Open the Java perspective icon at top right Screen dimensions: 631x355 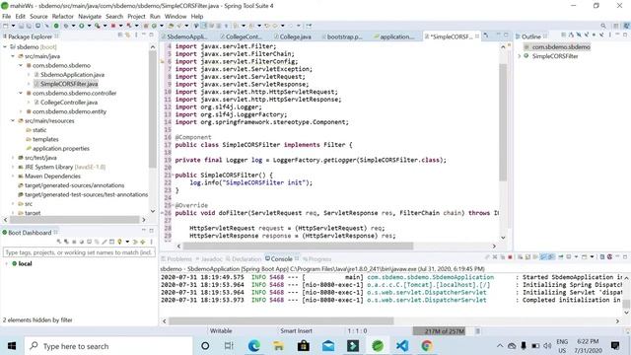click(x=627, y=26)
